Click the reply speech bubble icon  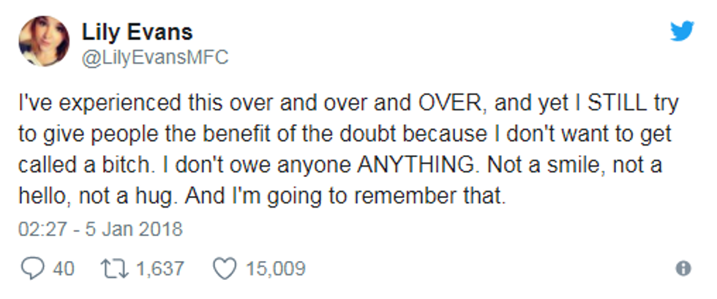pyautogui.click(x=33, y=268)
